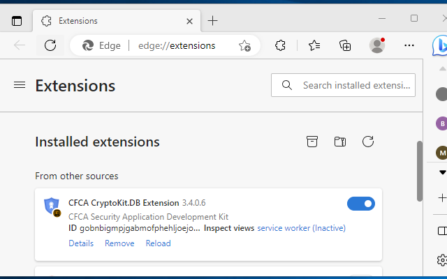Open the Collections icon
447x279 pixels.
345,45
